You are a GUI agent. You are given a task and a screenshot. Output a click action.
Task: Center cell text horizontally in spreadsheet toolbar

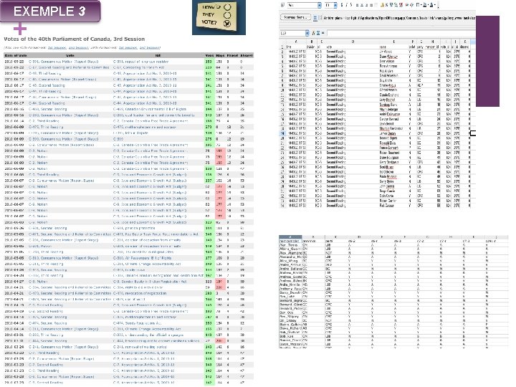coord(362,5)
